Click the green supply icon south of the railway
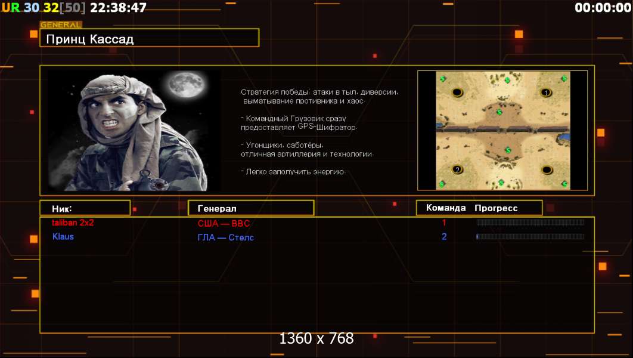 (508, 150)
